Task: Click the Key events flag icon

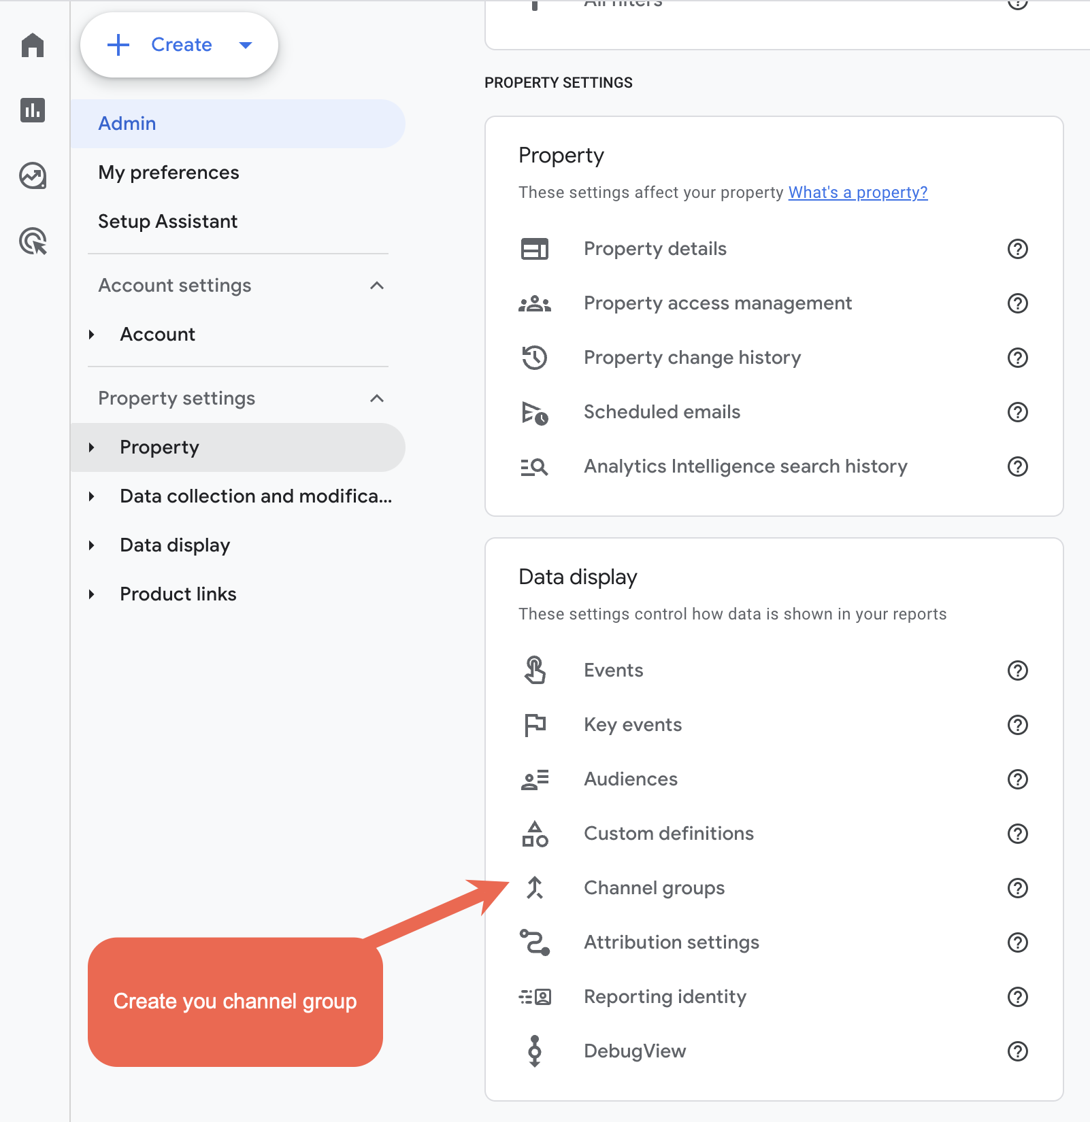Action: click(535, 725)
